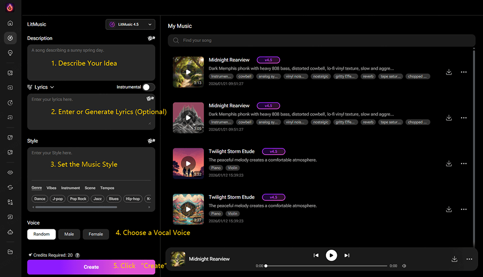The image size is (483, 277).
Task: Focus the 'Enter your Style here' field
Action: pos(91,164)
